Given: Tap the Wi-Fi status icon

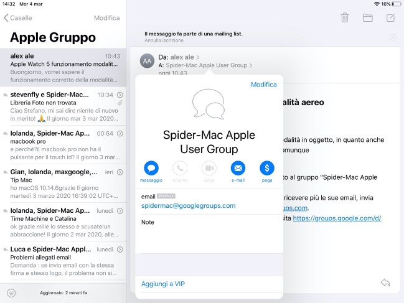Looking at the screenshot, I should [x=377, y=4].
